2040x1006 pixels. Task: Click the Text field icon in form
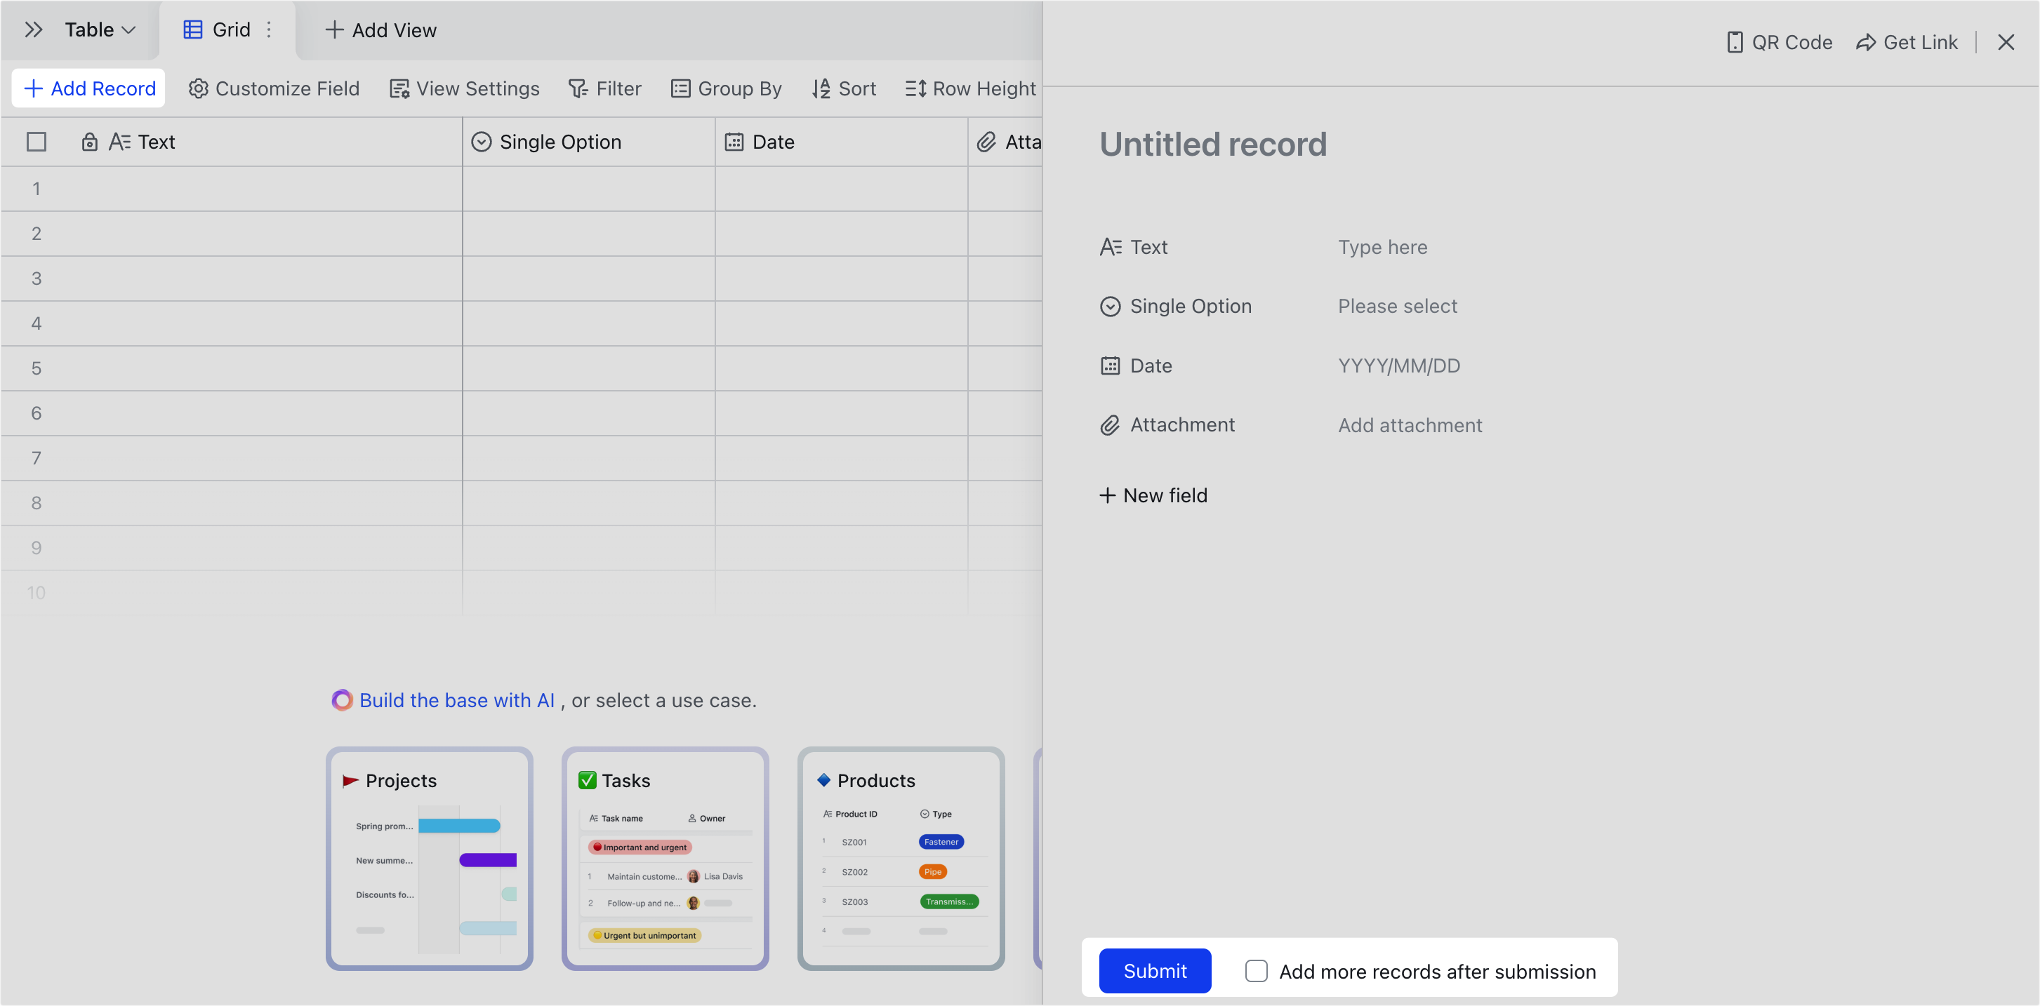pyautogui.click(x=1111, y=247)
